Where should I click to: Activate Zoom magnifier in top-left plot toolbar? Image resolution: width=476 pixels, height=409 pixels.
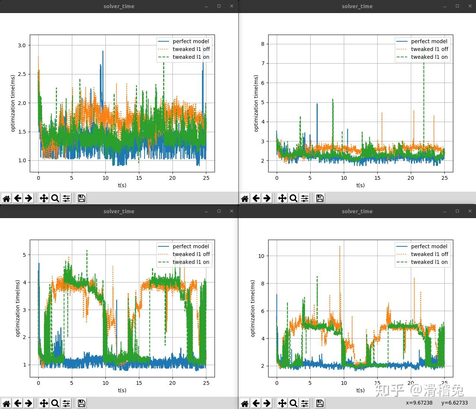click(55, 198)
